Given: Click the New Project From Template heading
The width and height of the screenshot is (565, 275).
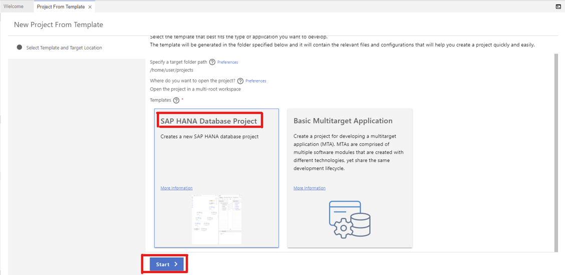Looking at the screenshot, I should pyautogui.click(x=59, y=24).
